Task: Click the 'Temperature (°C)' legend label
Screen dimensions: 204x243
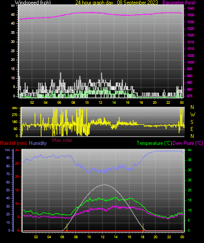Action: [154, 143]
